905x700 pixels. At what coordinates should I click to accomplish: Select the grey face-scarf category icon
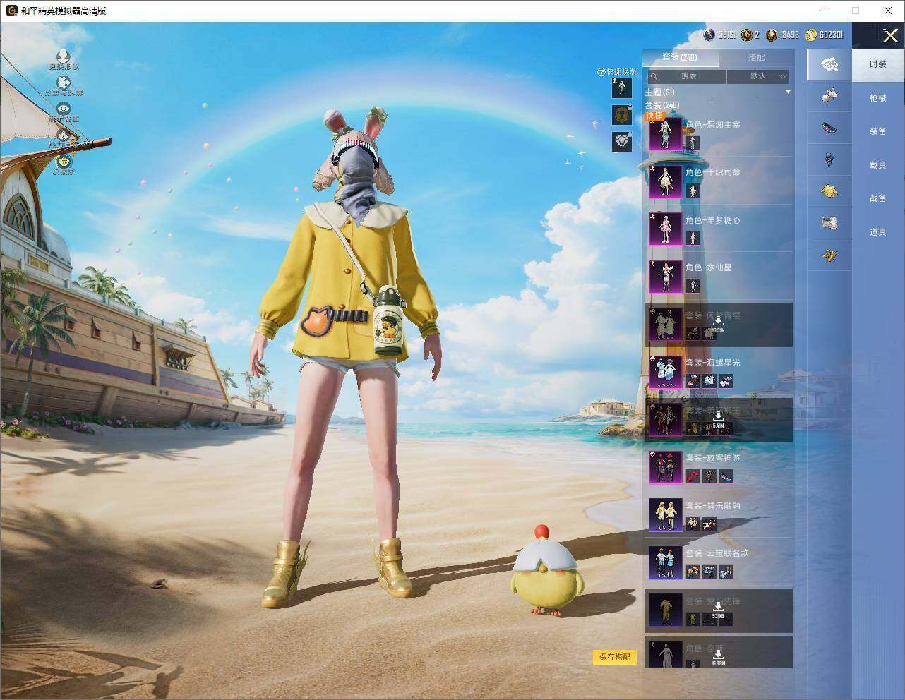(x=829, y=159)
